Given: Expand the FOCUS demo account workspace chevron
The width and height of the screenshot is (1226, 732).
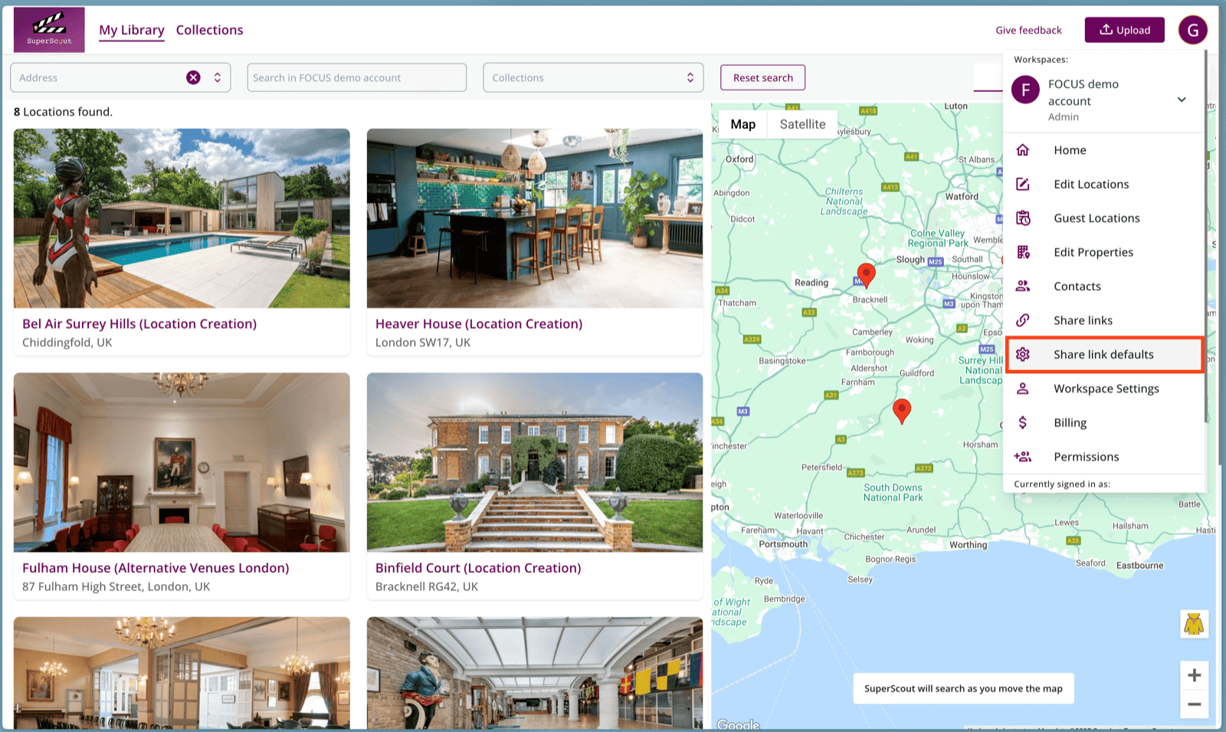Looking at the screenshot, I should point(1182,100).
